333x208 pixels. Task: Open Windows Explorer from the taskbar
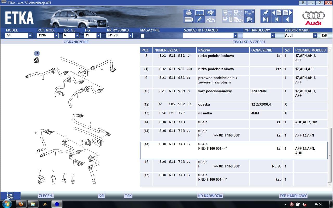pos(33,204)
